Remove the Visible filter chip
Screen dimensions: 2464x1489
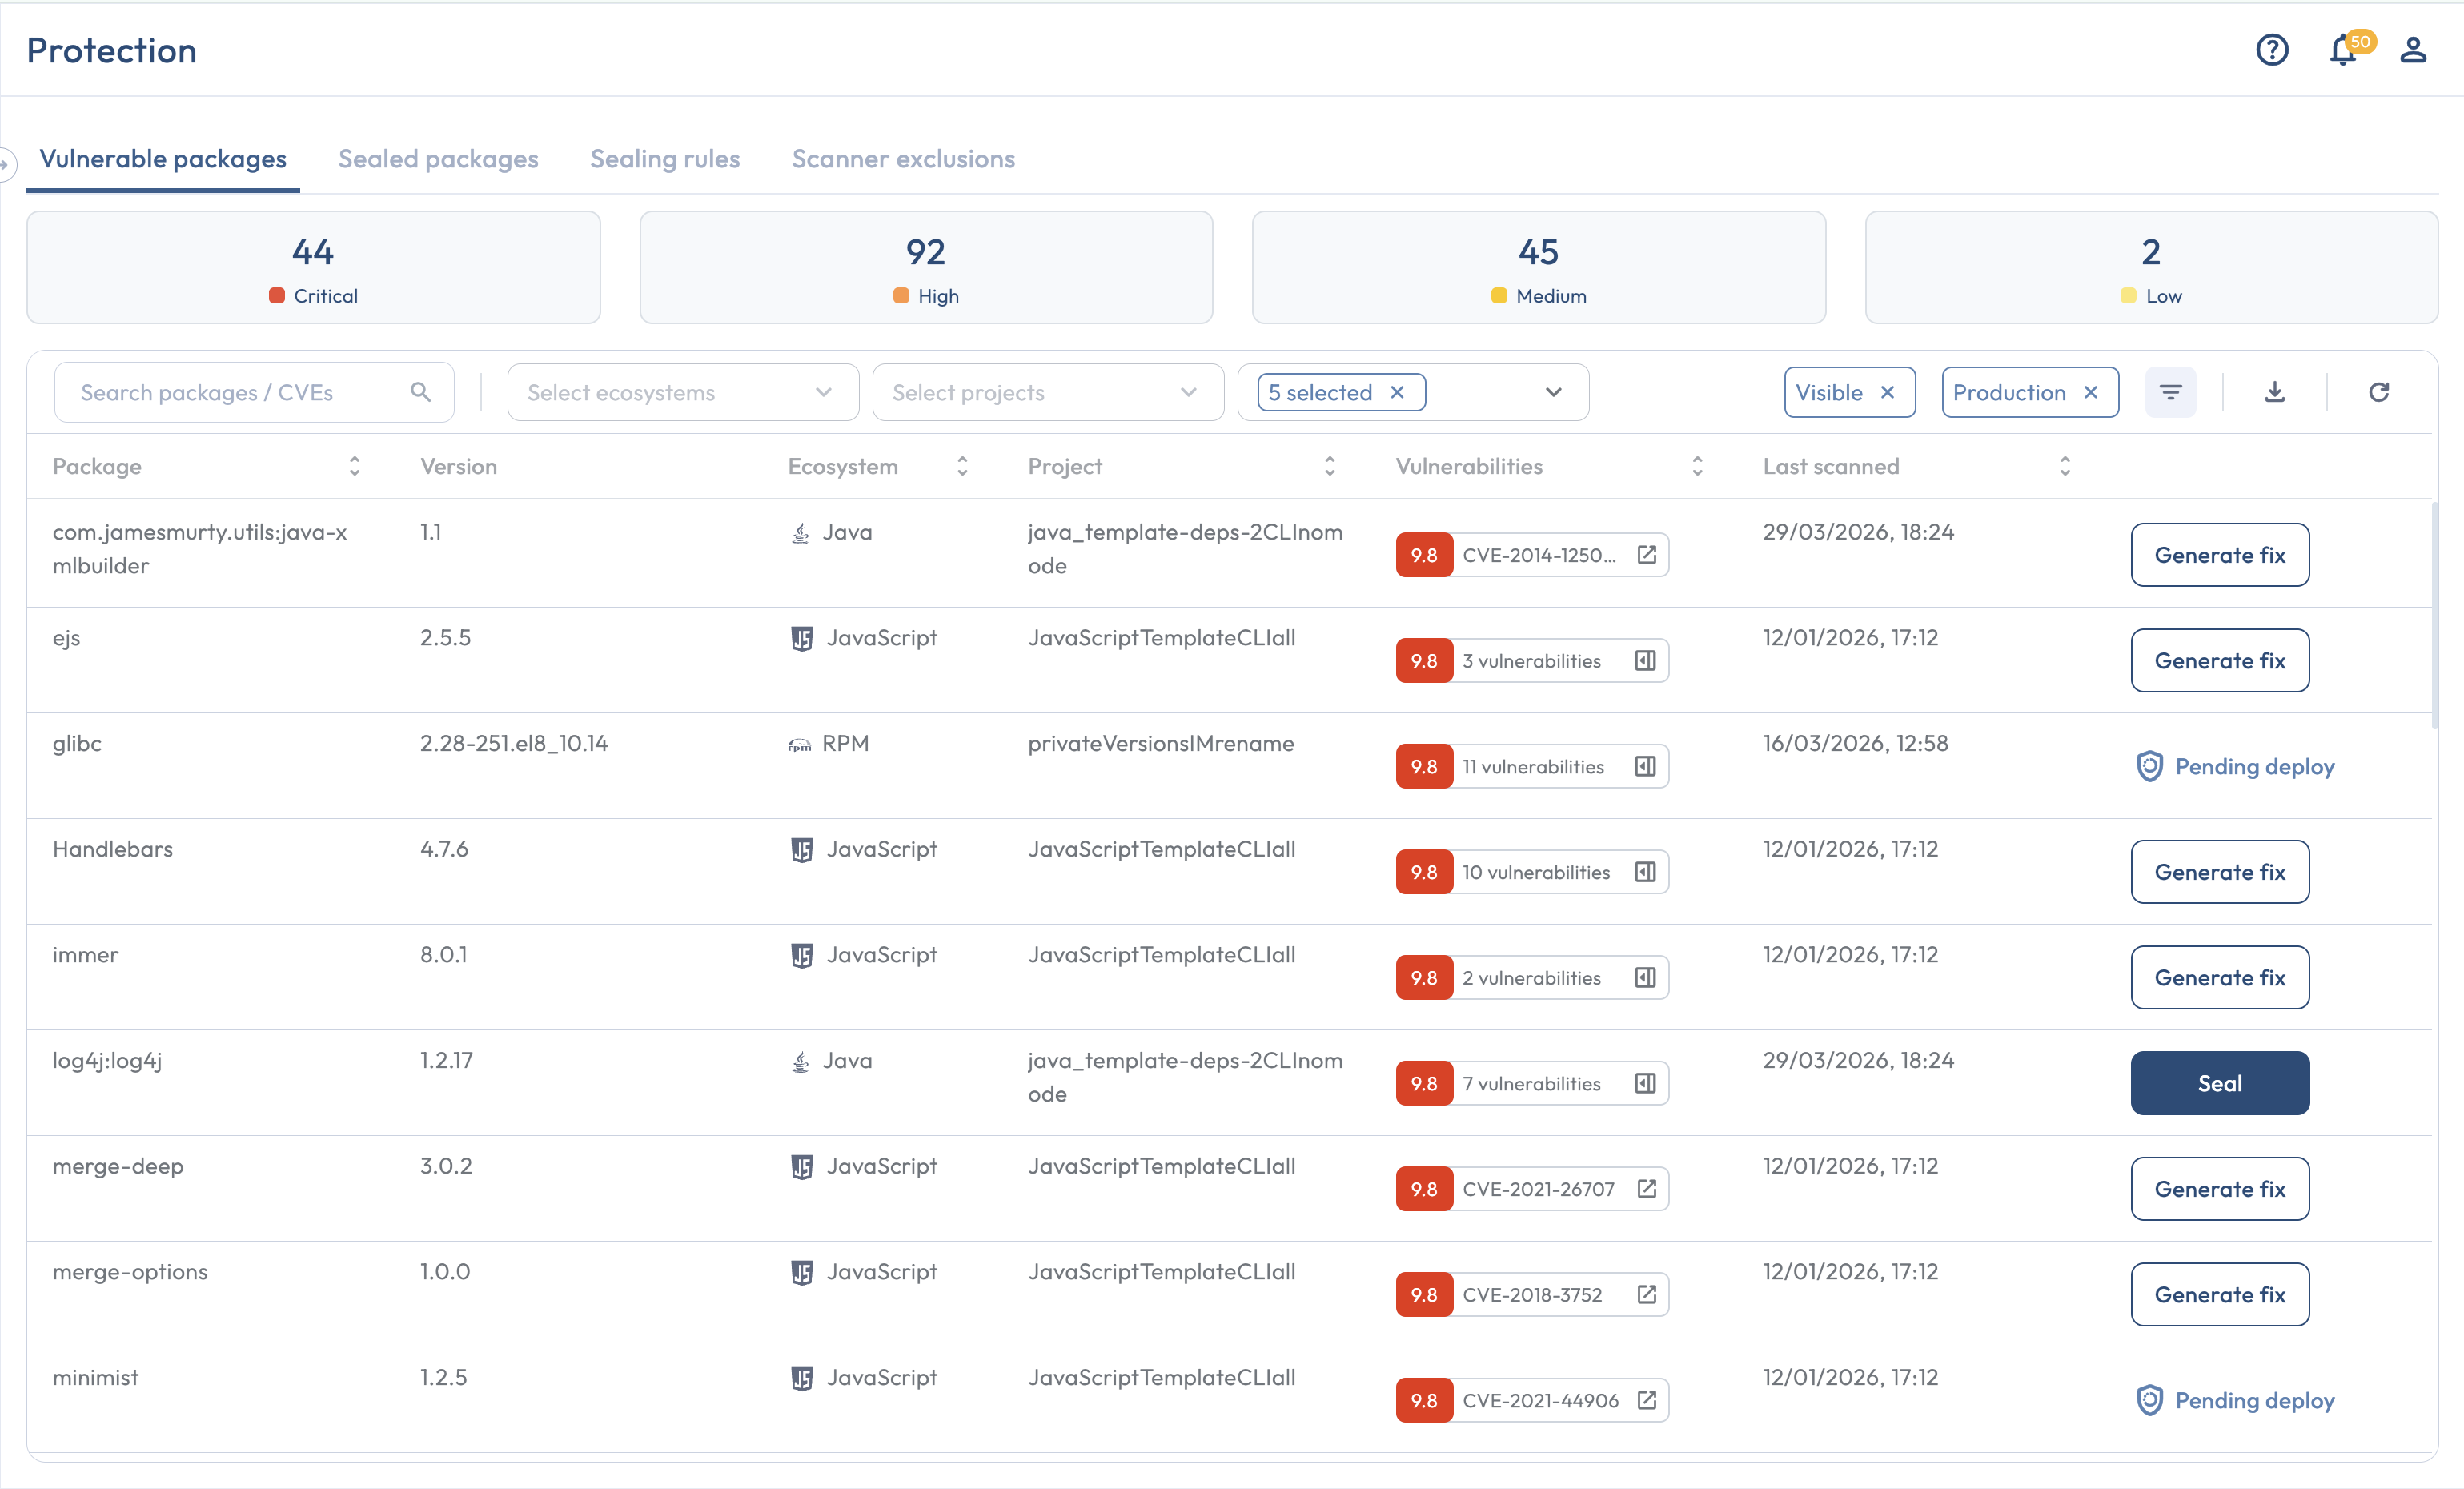click(1887, 392)
